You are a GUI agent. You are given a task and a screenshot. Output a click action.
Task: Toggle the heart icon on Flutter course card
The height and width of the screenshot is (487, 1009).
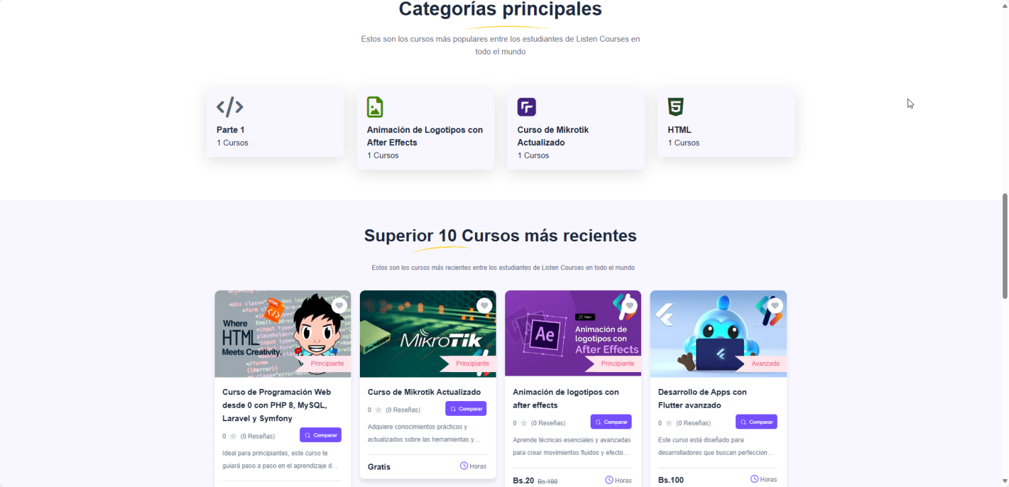click(x=775, y=306)
